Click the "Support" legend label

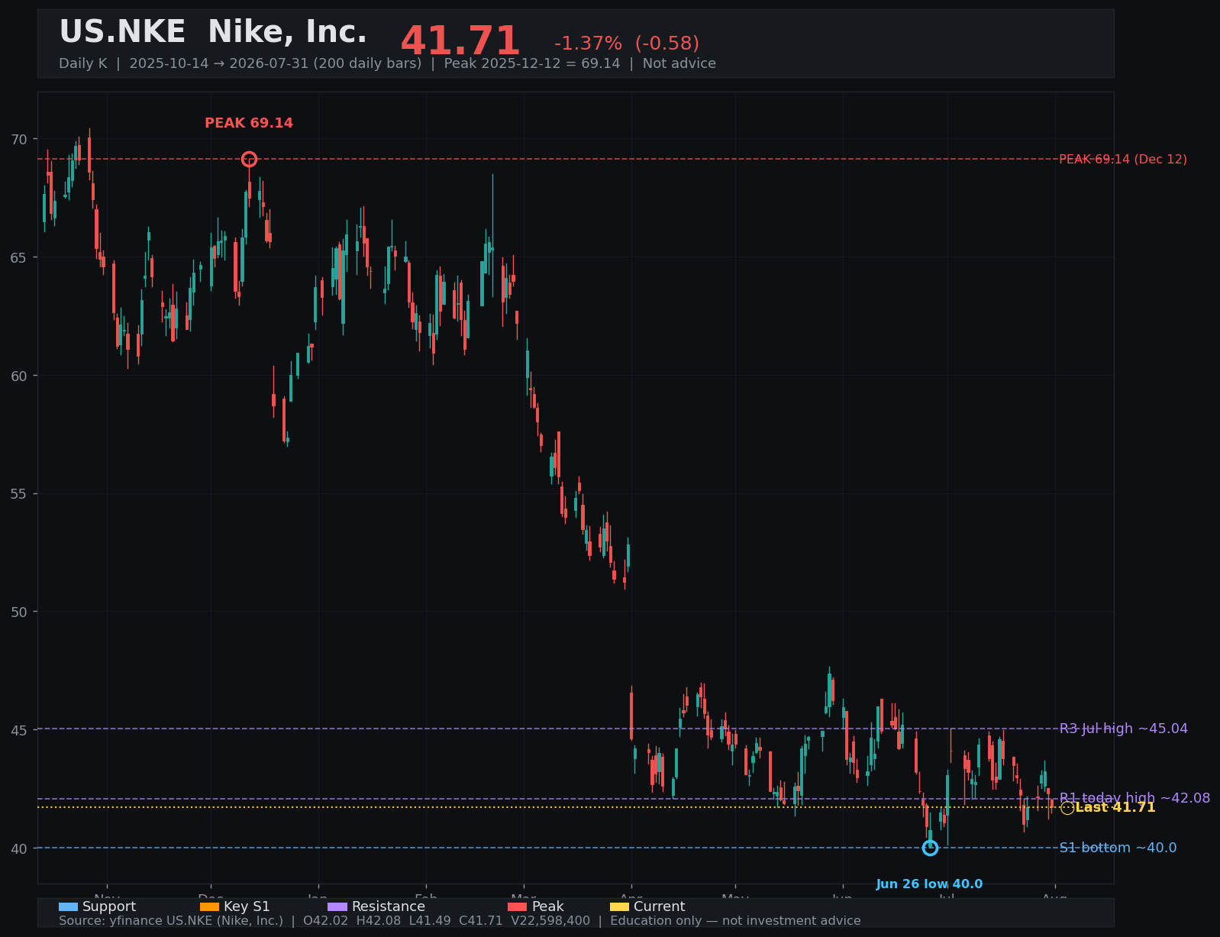click(x=109, y=906)
